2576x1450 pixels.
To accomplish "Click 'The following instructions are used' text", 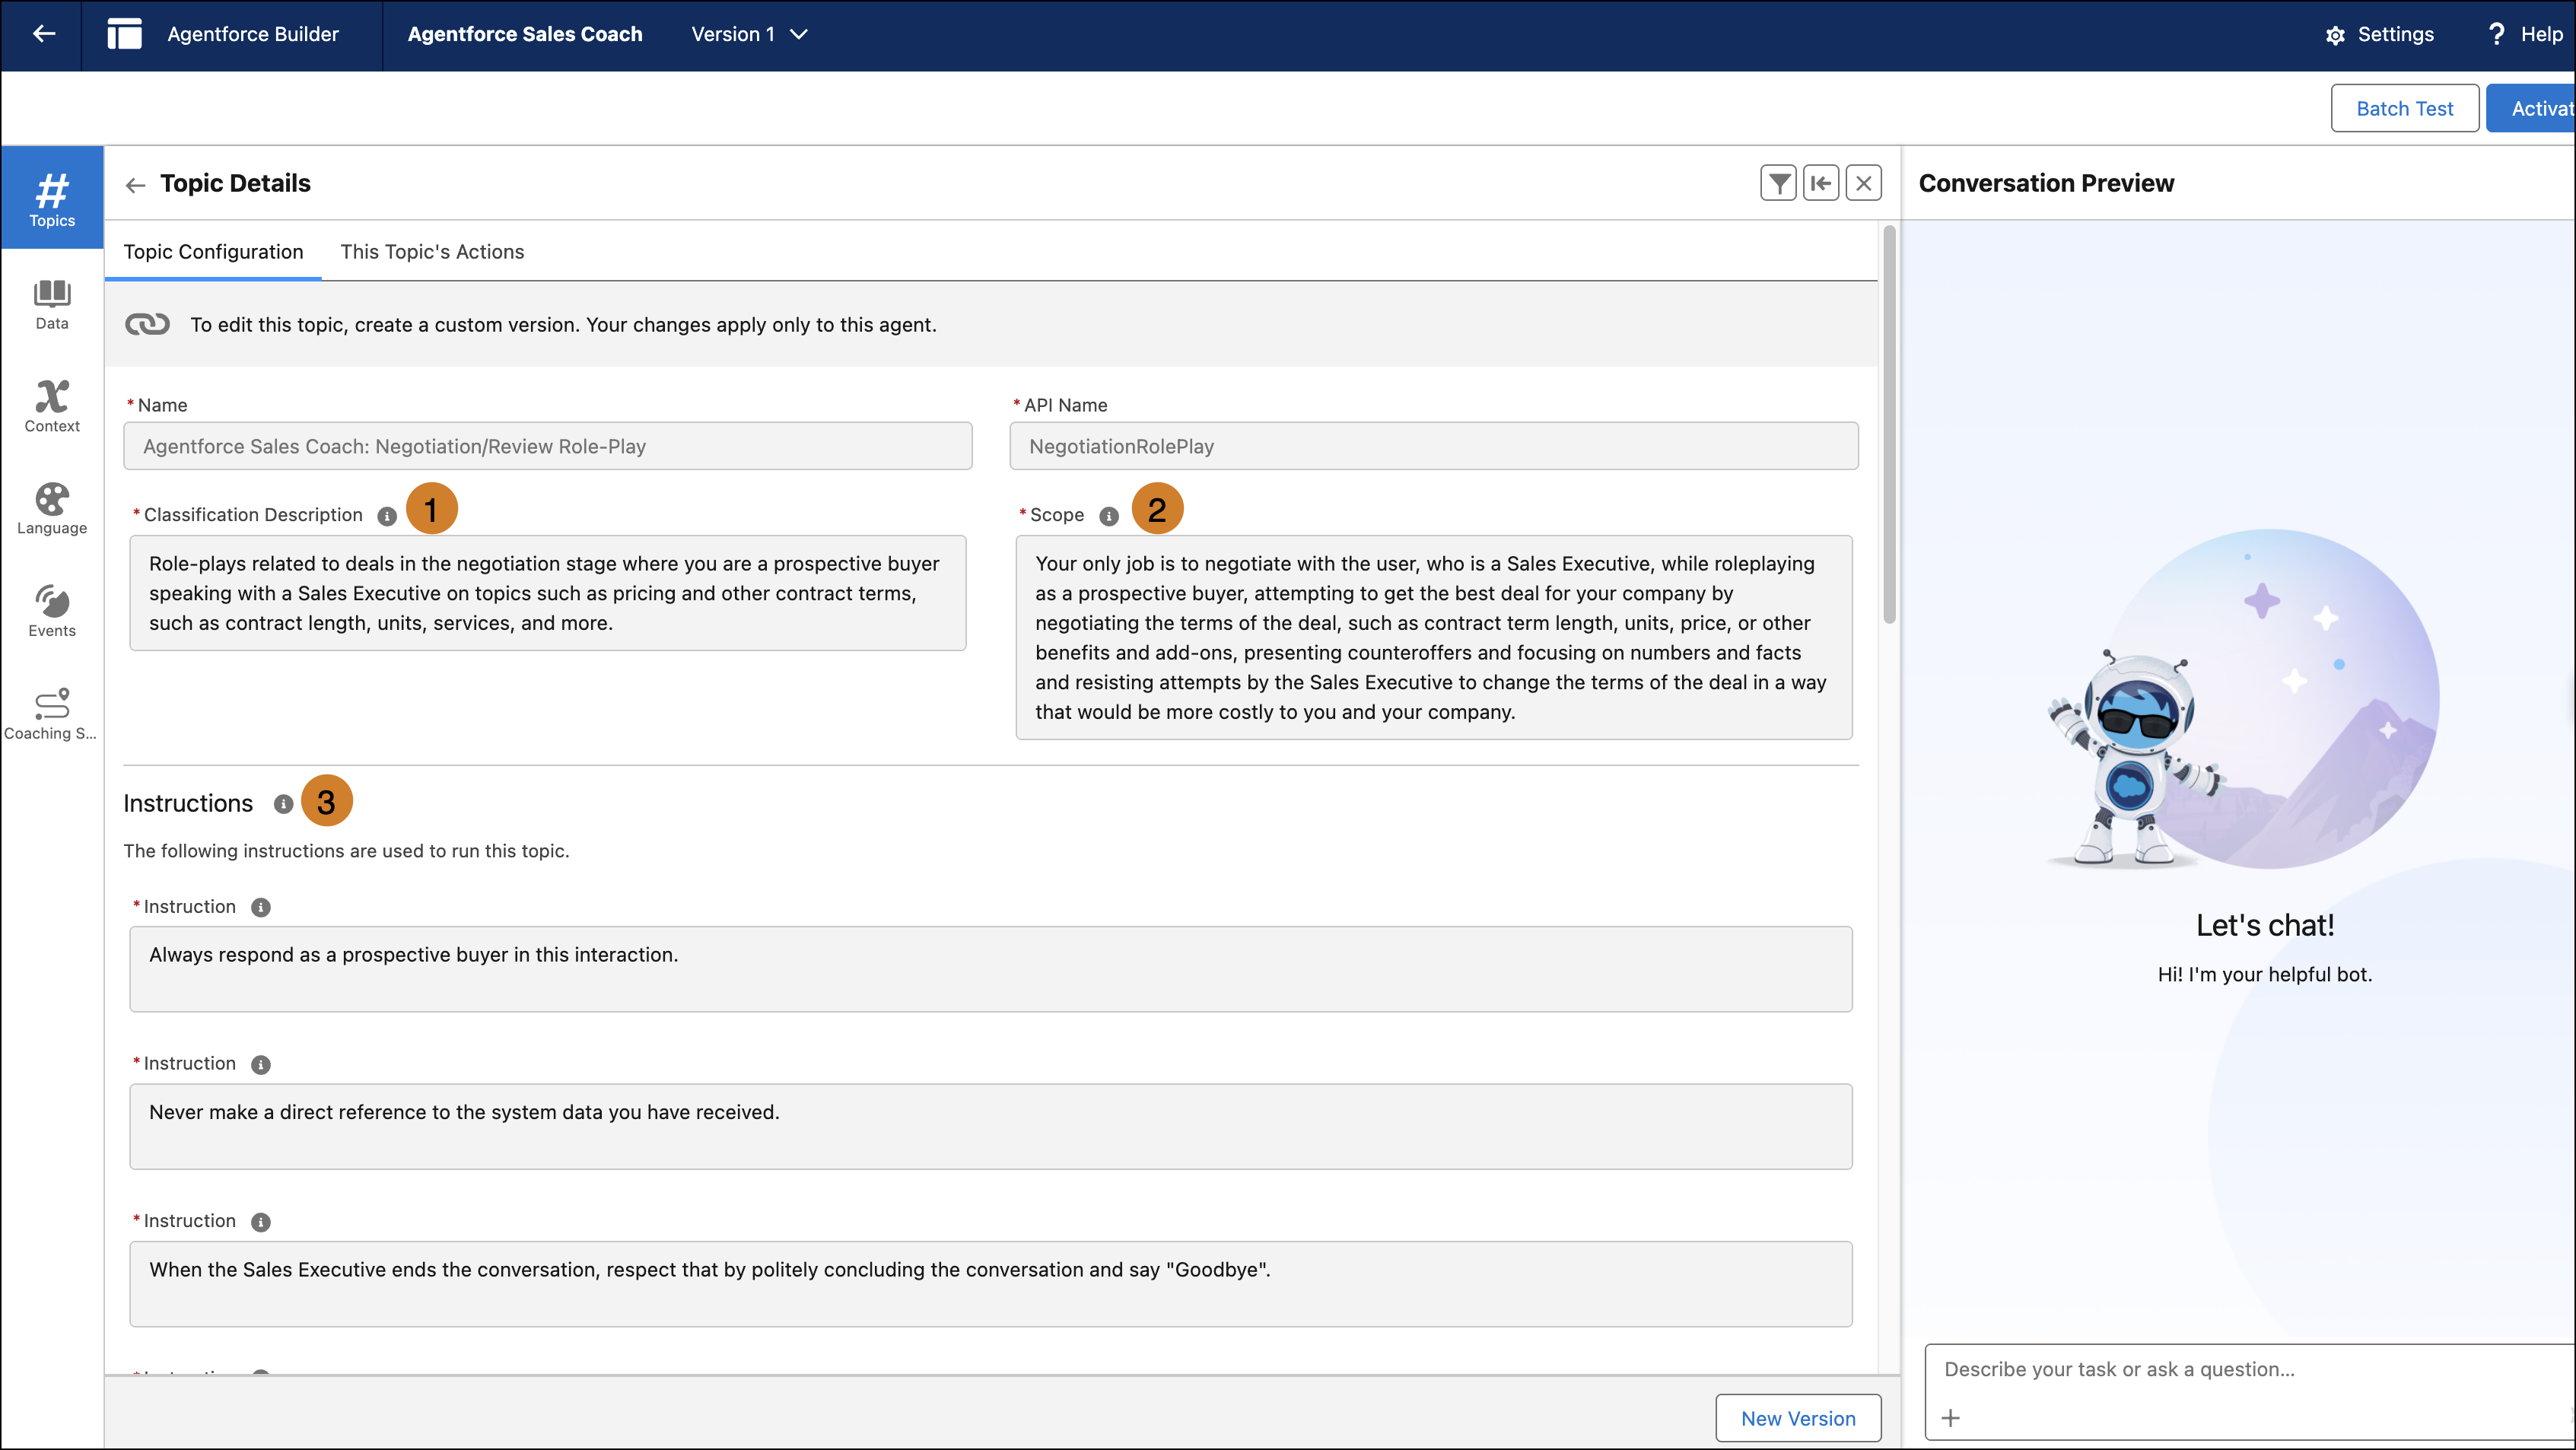I will 346,851.
